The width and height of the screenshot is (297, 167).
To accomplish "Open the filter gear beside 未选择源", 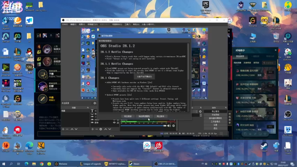I will click(x=95, y=103).
